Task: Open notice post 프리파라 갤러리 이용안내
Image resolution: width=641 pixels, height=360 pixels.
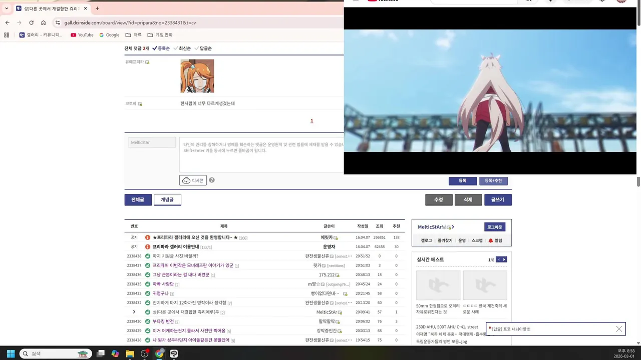Action: (175, 247)
